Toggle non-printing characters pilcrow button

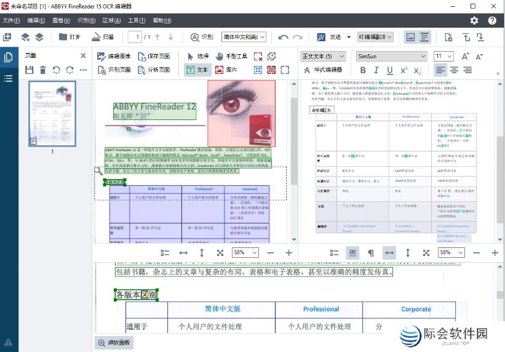pos(370,253)
